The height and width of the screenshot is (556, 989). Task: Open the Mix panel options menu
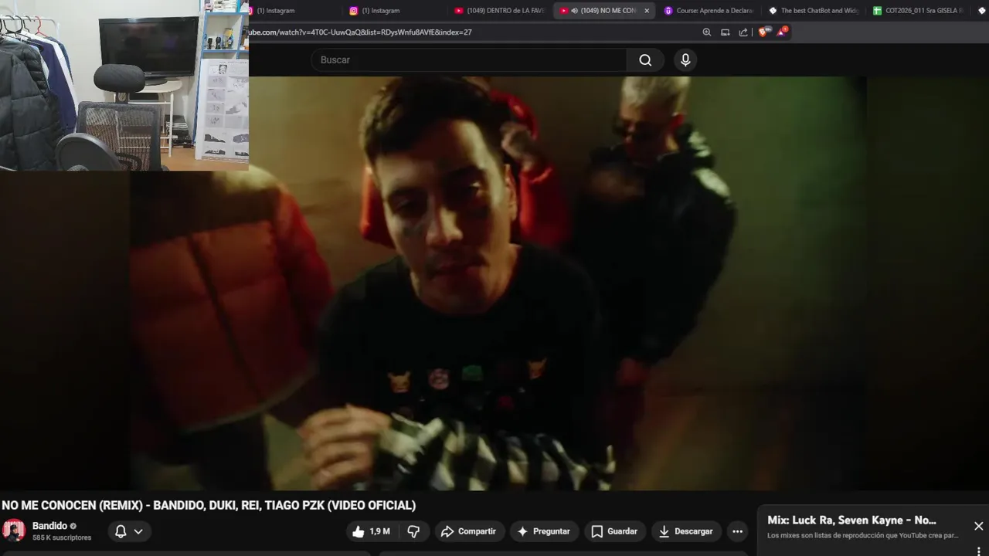point(979,551)
